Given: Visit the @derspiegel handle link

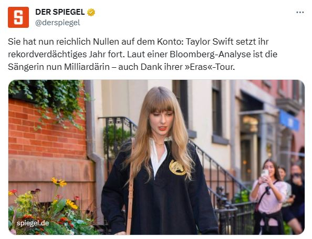Looking at the screenshot, I should 58,23.
